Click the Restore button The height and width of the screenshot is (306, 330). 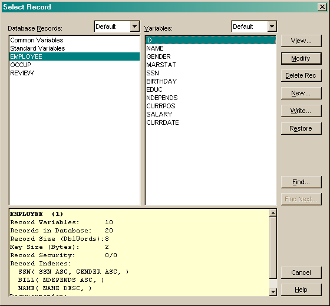point(301,128)
